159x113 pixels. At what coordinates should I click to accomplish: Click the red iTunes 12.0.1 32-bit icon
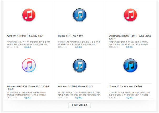tap(29, 15)
